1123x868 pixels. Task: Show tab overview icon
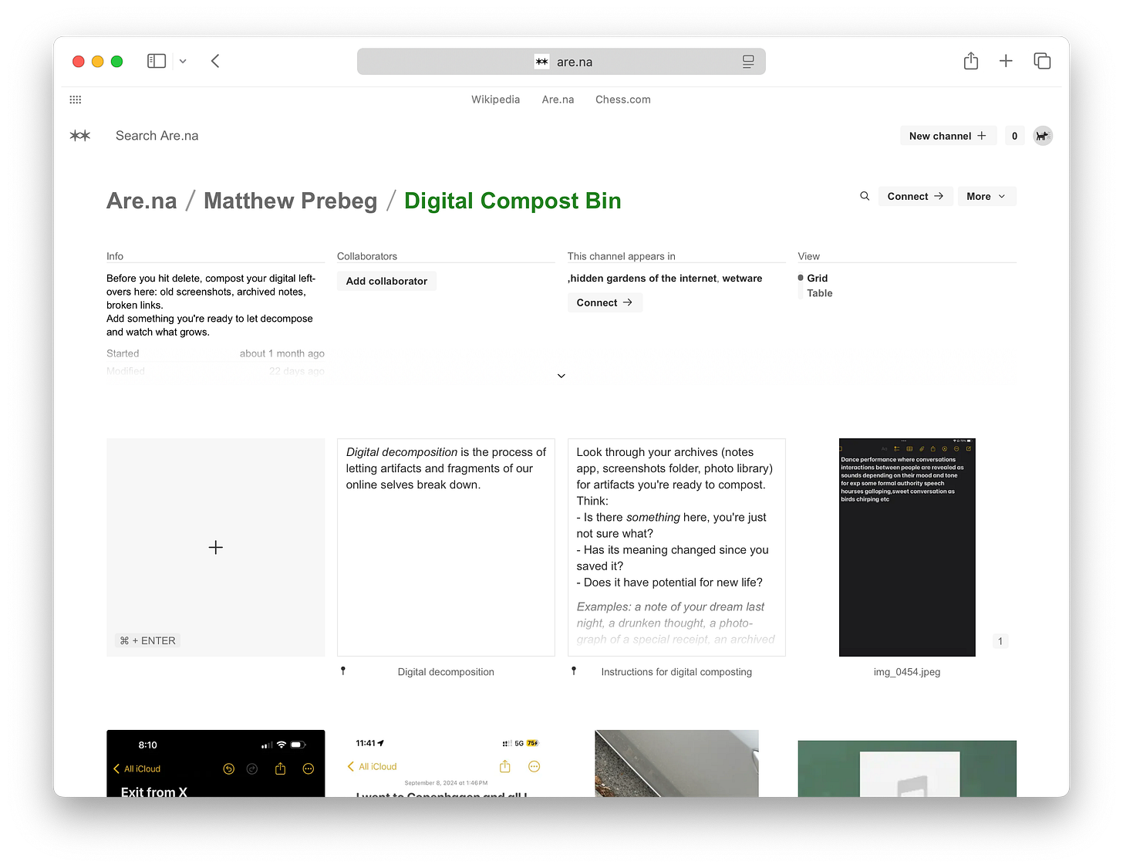[1042, 61]
